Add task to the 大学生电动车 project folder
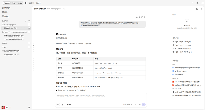 coord(29,32)
